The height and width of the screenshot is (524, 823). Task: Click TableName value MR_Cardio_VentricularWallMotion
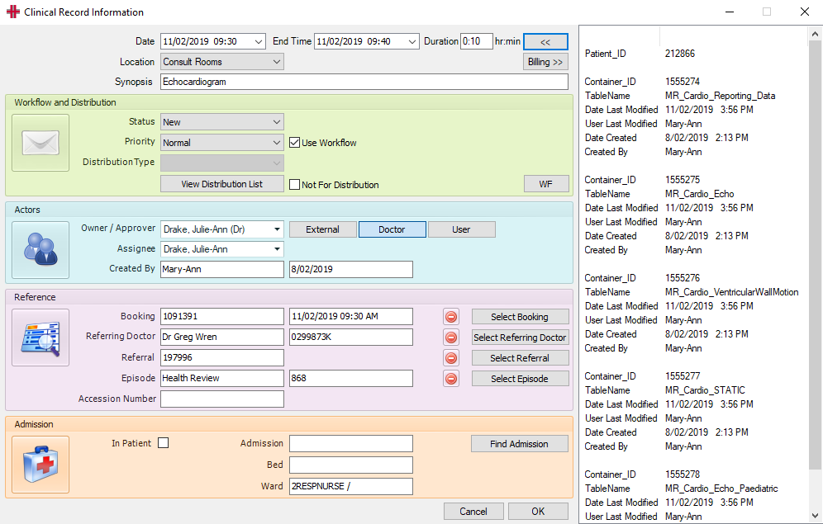(x=731, y=292)
